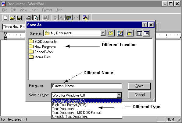
Task: Click the Save floppy disk toolbar icon
Action: [20, 18]
